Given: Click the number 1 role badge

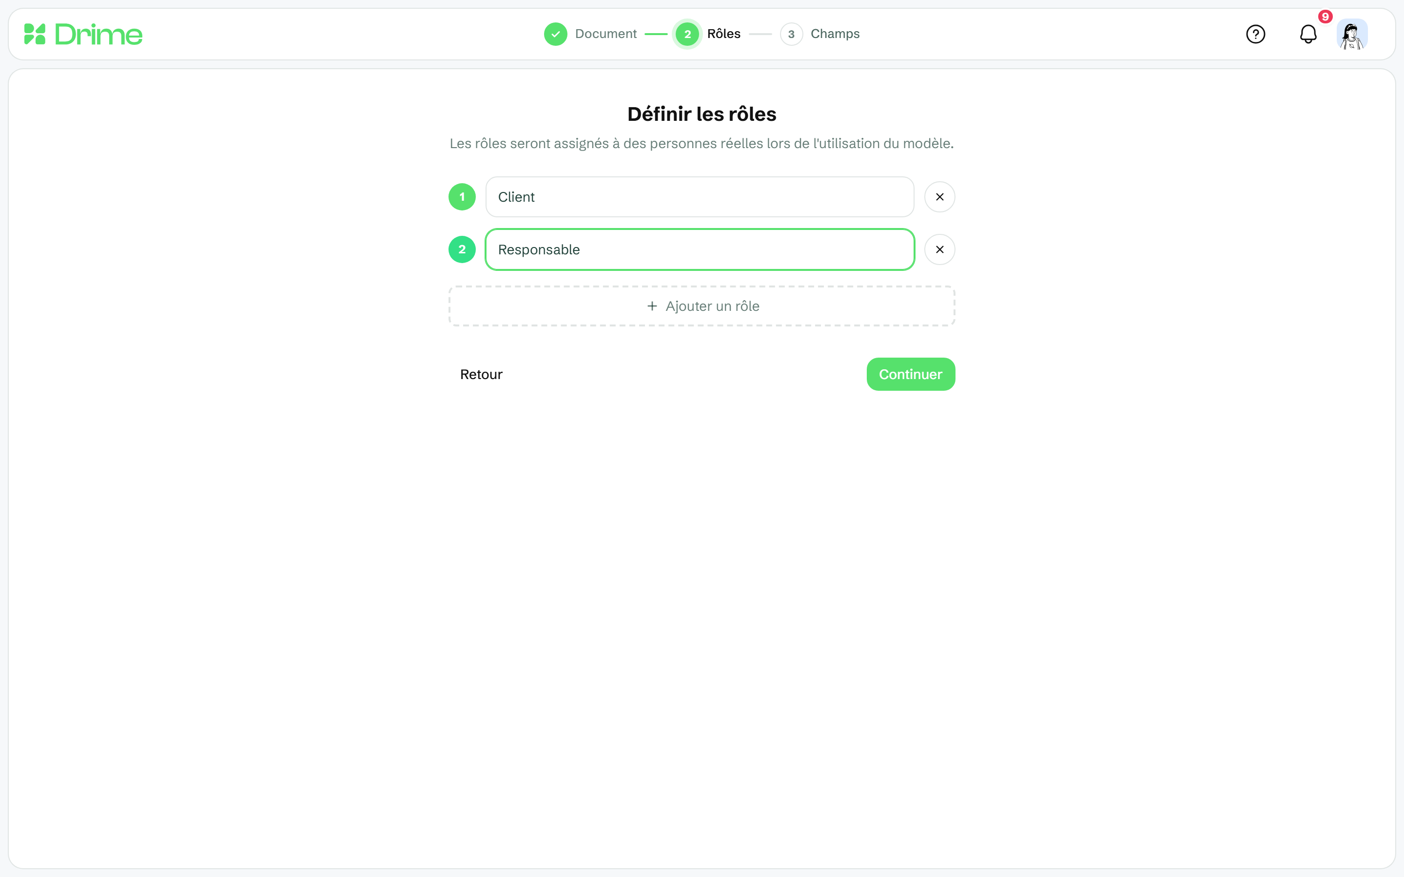Looking at the screenshot, I should 462,197.
